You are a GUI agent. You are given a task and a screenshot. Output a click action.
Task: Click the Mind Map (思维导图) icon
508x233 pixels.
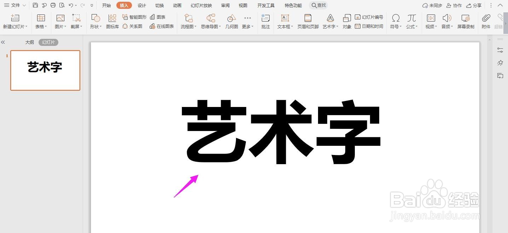(211, 18)
